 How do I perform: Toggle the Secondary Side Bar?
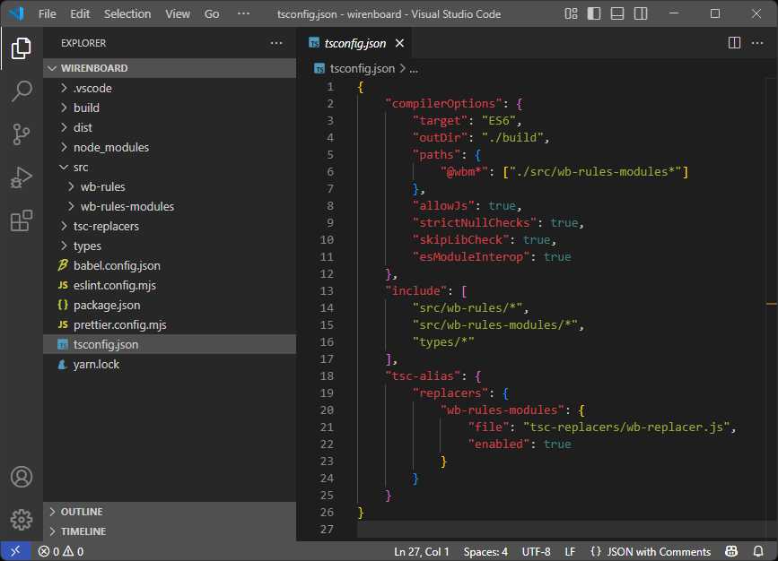(639, 13)
